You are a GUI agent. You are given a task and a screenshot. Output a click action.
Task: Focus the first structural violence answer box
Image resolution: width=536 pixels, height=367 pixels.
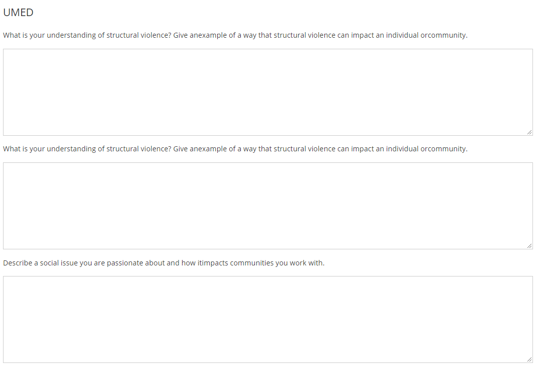268,93
